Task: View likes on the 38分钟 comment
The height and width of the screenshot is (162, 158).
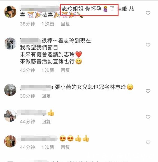Action: point(48,24)
